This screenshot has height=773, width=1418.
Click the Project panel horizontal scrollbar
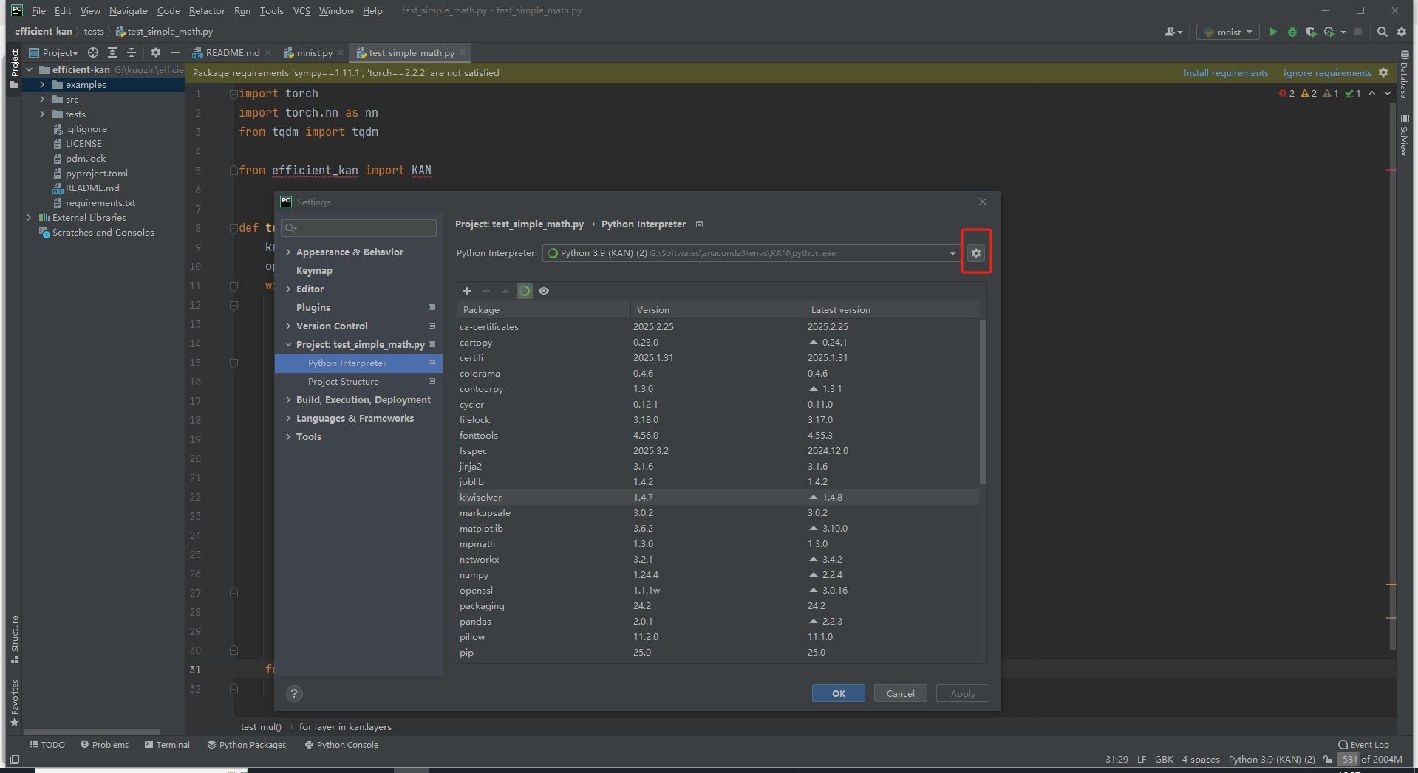[x=92, y=732]
